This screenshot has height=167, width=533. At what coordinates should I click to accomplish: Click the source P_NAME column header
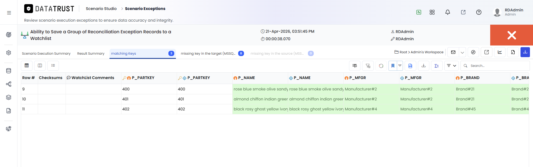pyautogui.click(x=260, y=78)
